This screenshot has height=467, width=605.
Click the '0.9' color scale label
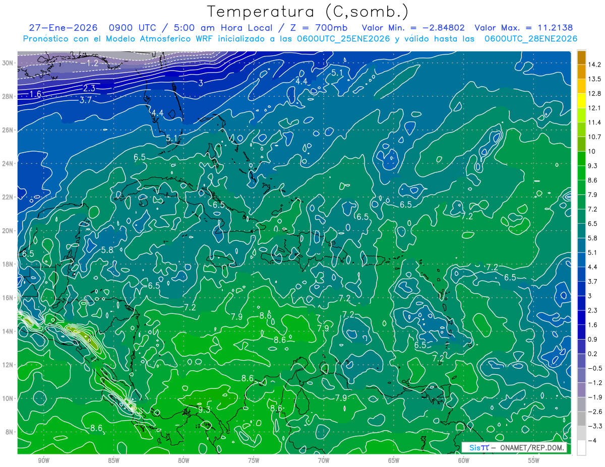click(x=593, y=340)
